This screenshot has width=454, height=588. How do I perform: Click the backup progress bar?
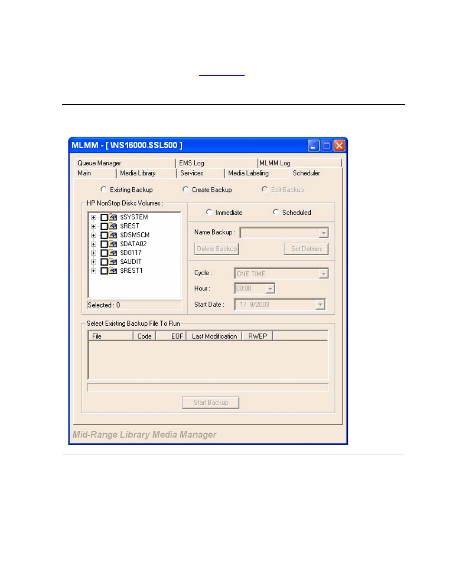pos(208,388)
